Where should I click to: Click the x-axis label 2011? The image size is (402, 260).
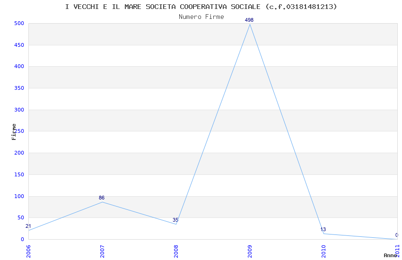coord(397,251)
